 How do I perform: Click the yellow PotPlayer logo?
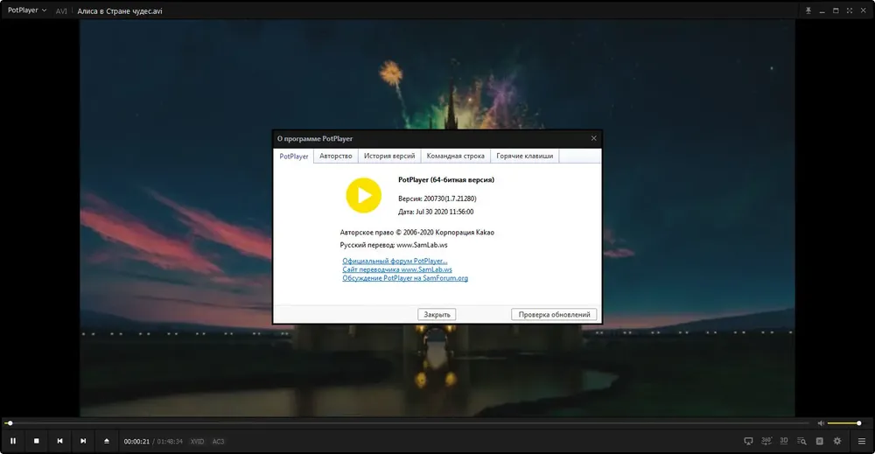[x=364, y=195]
